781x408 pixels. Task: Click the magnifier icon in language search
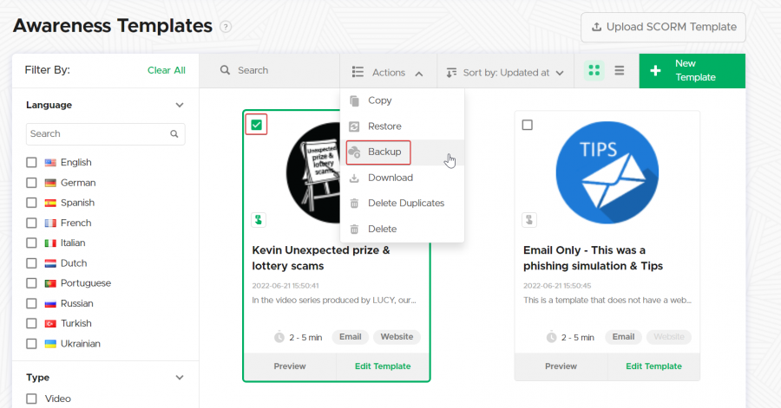(174, 134)
